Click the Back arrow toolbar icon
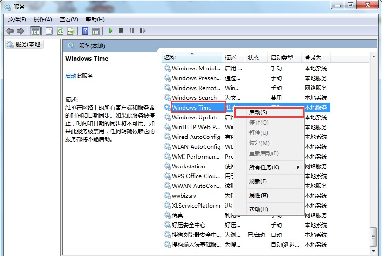The image size is (382, 256). pyautogui.click(x=10, y=31)
